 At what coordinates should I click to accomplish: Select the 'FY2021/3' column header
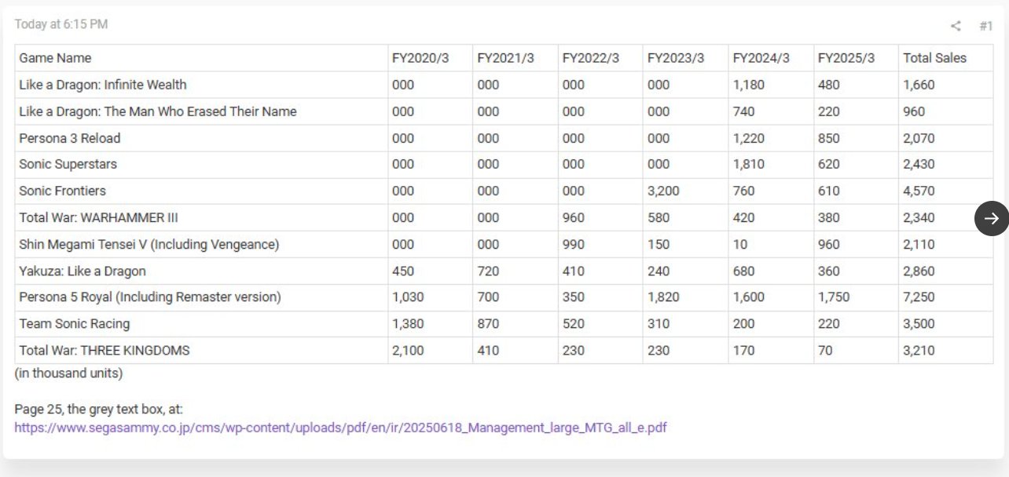pyautogui.click(x=515, y=58)
